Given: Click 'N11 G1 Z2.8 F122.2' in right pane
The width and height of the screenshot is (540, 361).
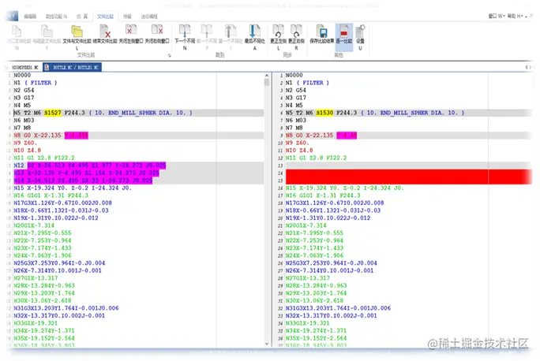Looking at the screenshot, I should tap(316, 158).
